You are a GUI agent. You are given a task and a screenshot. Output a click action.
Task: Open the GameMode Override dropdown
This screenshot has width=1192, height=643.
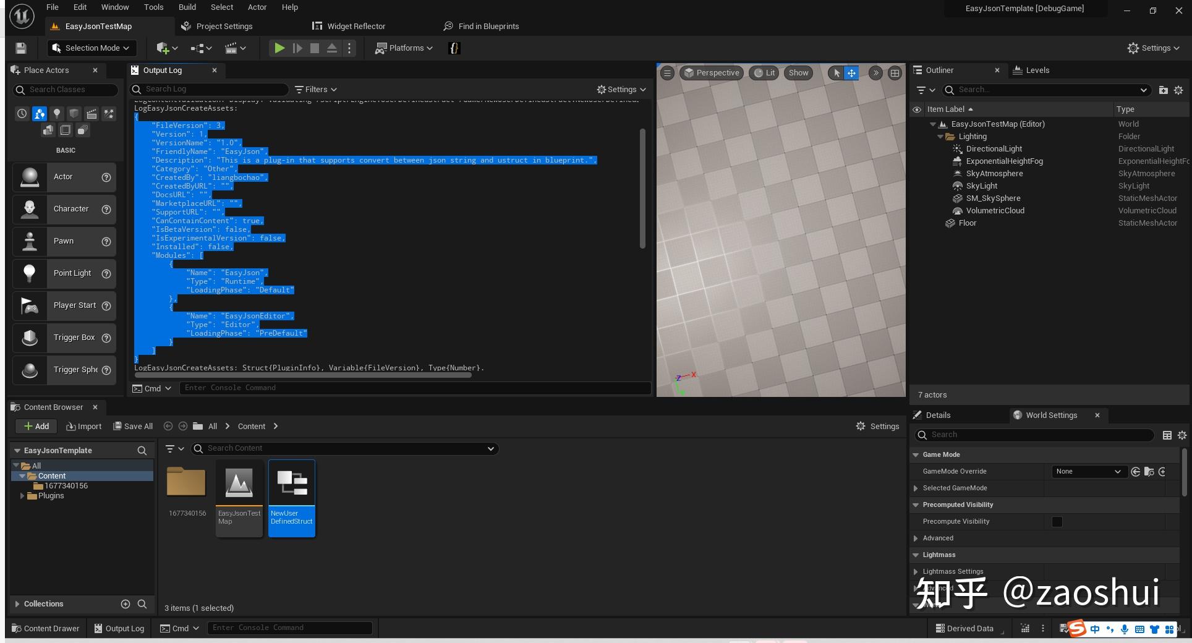[1087, 472]
